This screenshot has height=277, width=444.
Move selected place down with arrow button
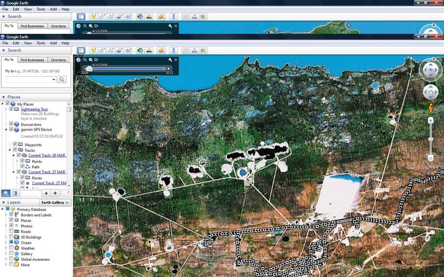click(55, 193)
